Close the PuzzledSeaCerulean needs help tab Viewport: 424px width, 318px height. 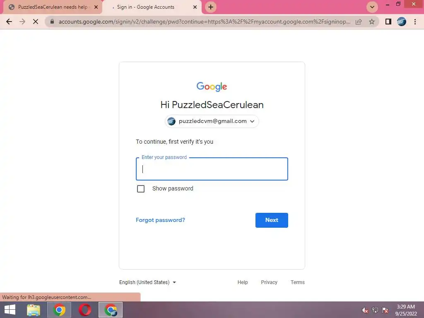pos(96,7)
